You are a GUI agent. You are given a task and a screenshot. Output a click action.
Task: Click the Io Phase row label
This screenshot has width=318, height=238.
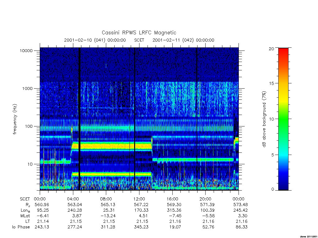[x=21, y=227]
